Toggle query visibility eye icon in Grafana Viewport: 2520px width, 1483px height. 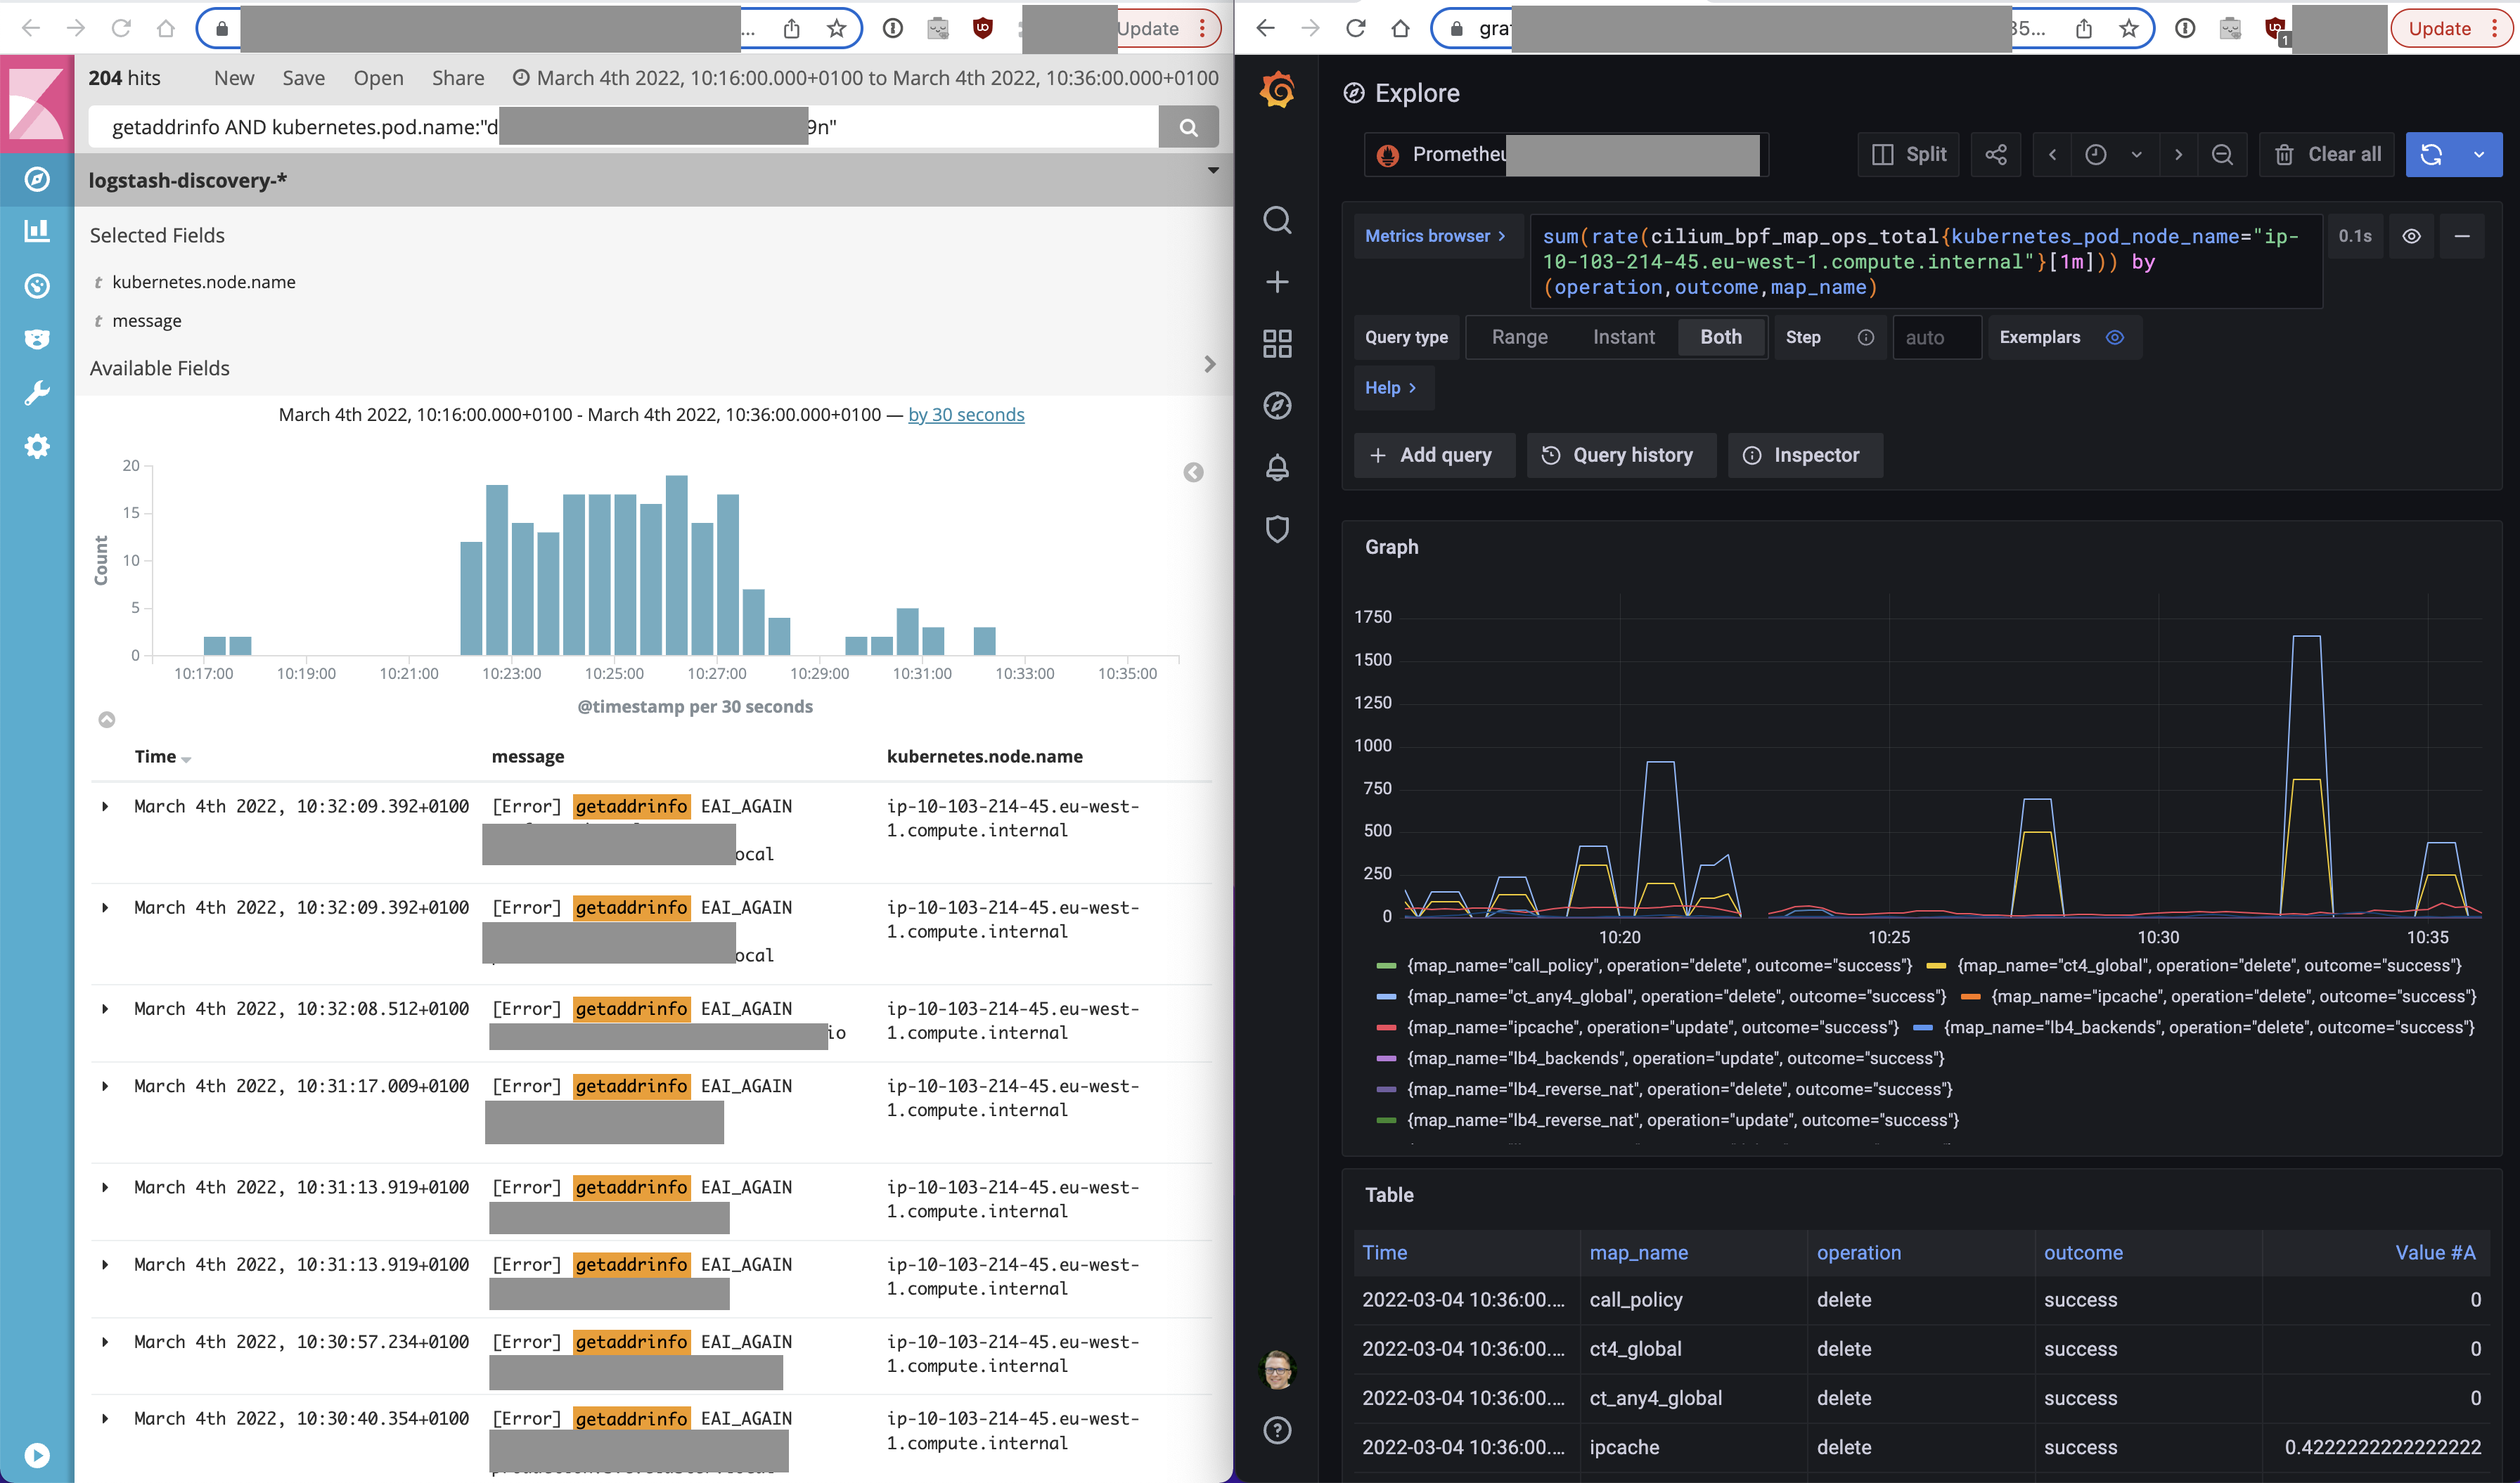(x=2412, y=237)
